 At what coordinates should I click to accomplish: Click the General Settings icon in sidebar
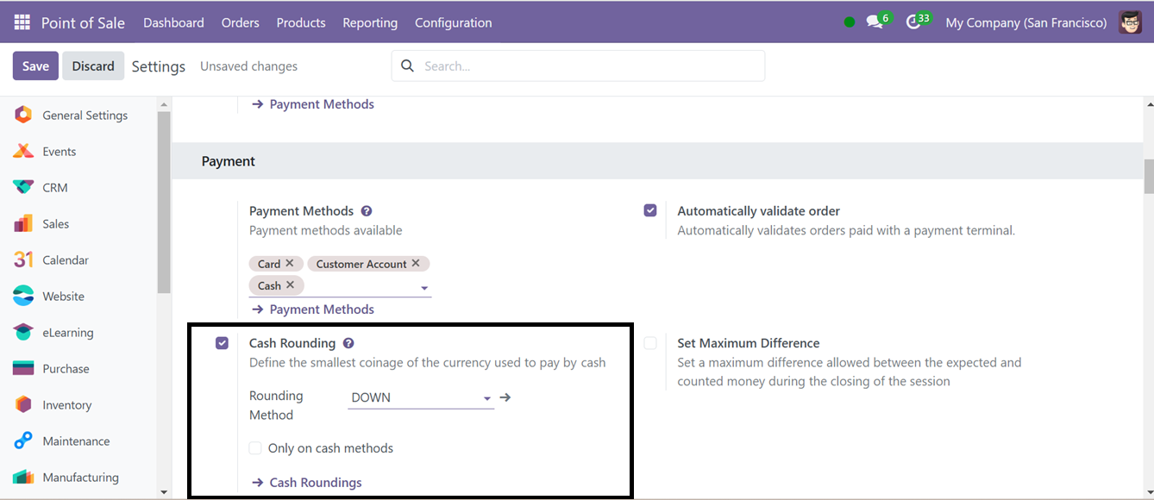click(x=23, y=115)
